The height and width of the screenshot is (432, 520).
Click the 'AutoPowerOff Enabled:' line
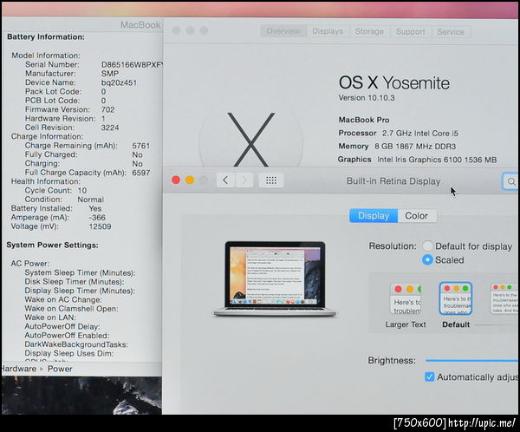(67, 336)
